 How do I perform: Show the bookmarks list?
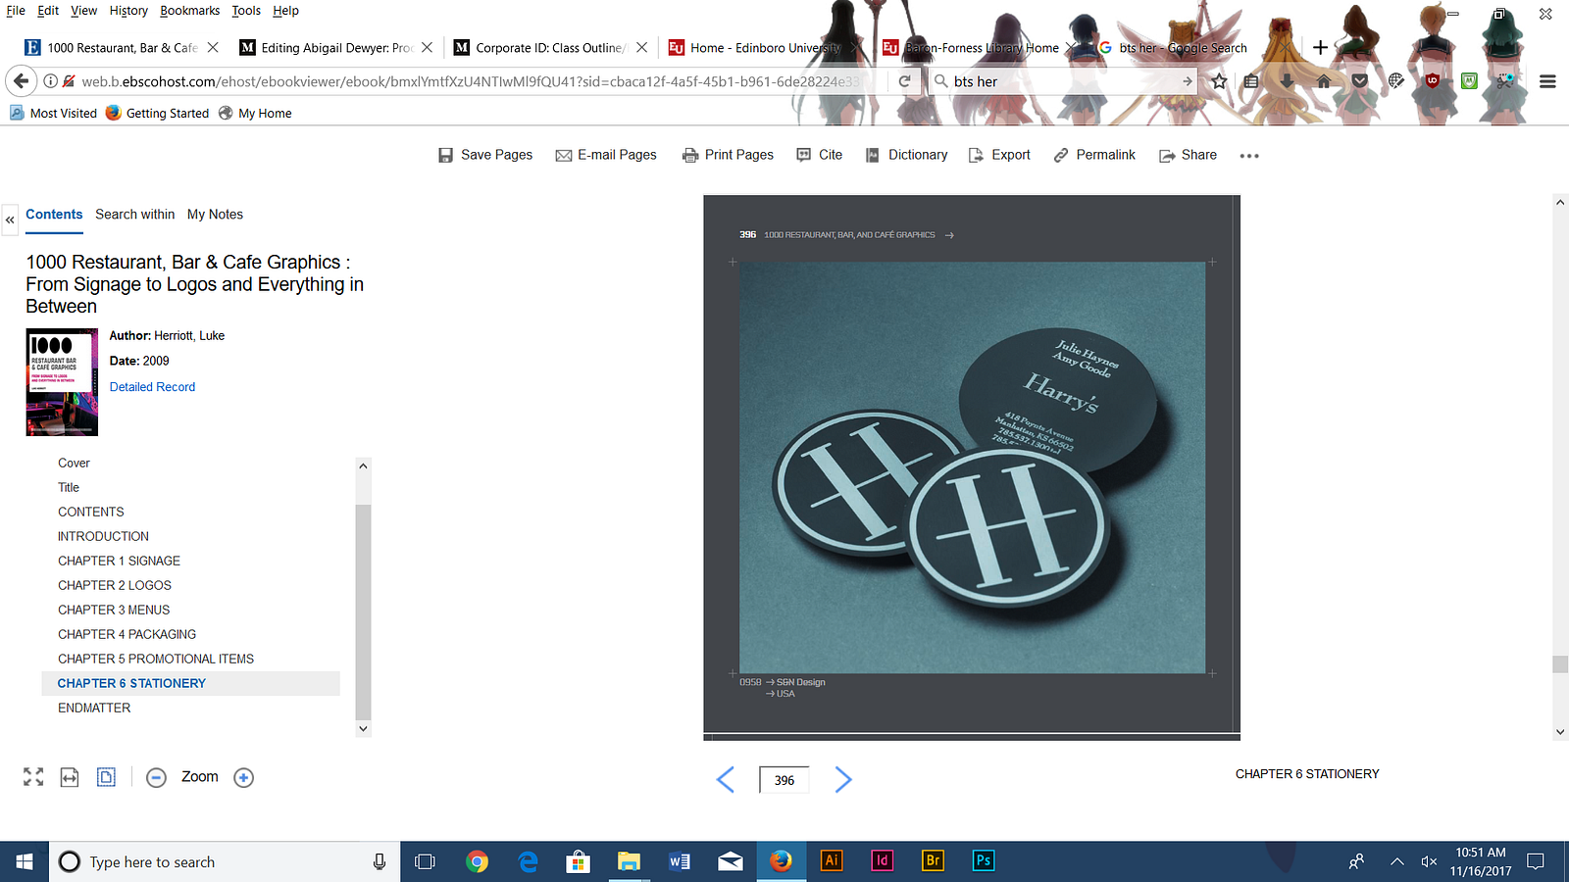1251,81
